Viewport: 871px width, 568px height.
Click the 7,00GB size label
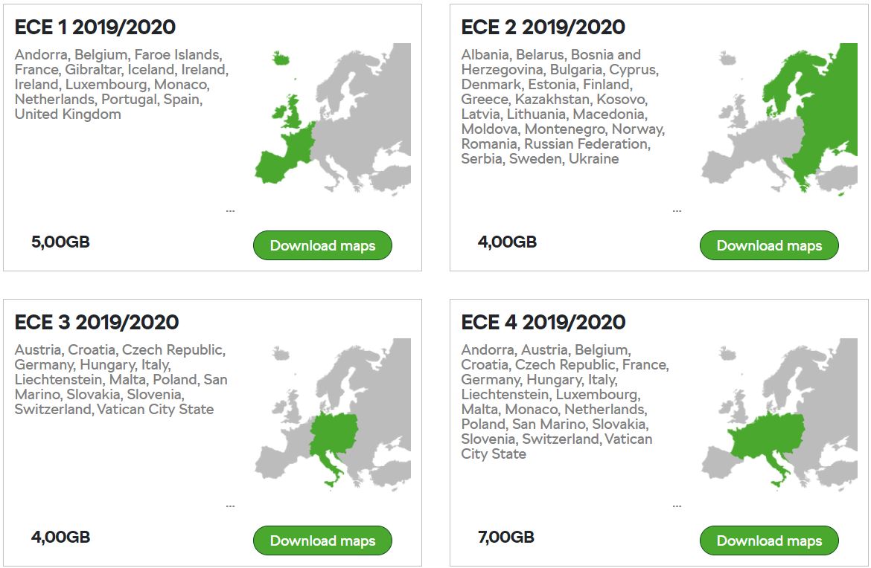[x=506, y=538]
